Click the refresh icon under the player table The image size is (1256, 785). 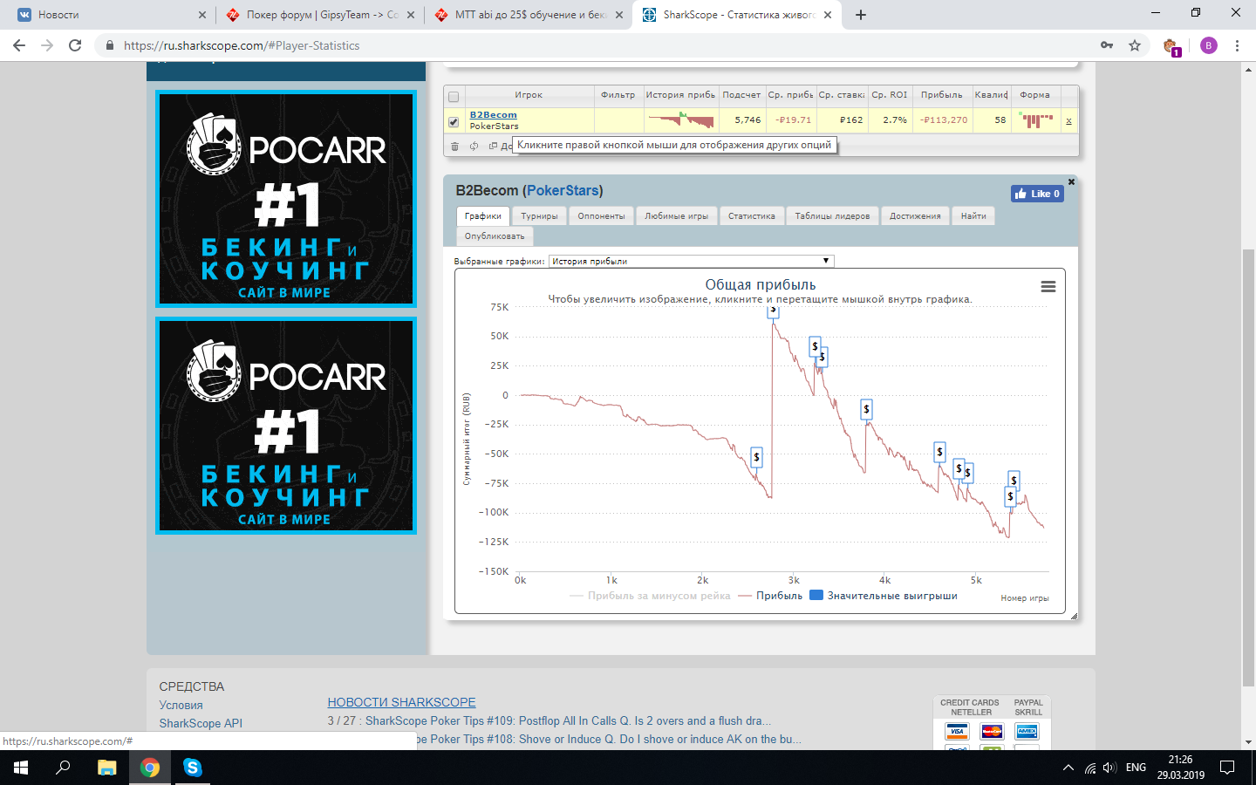(x=474, y=147)
